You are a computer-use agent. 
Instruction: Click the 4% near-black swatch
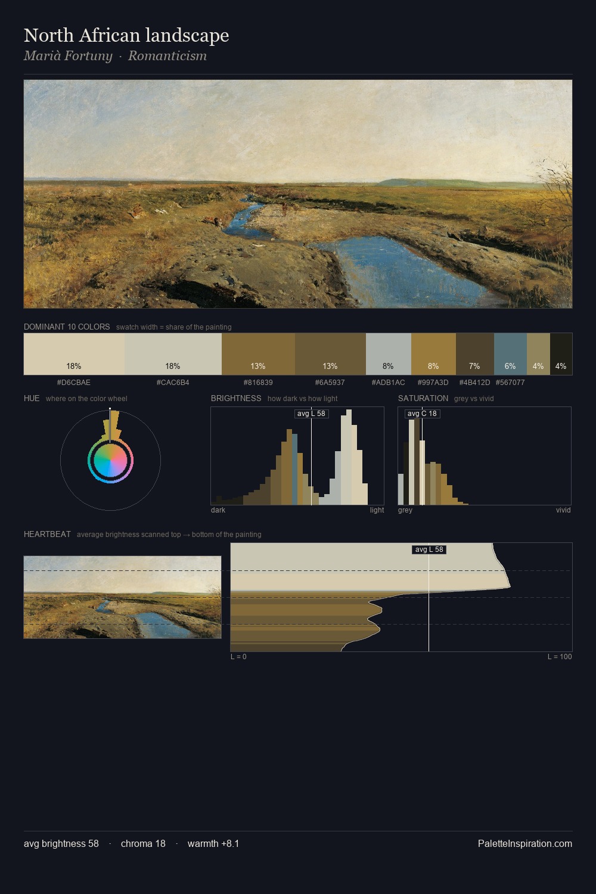pos(561,354)
